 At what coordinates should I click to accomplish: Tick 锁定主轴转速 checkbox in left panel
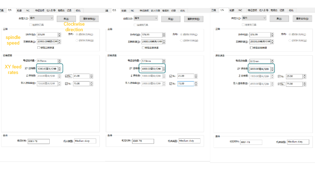tap(38, 48)
